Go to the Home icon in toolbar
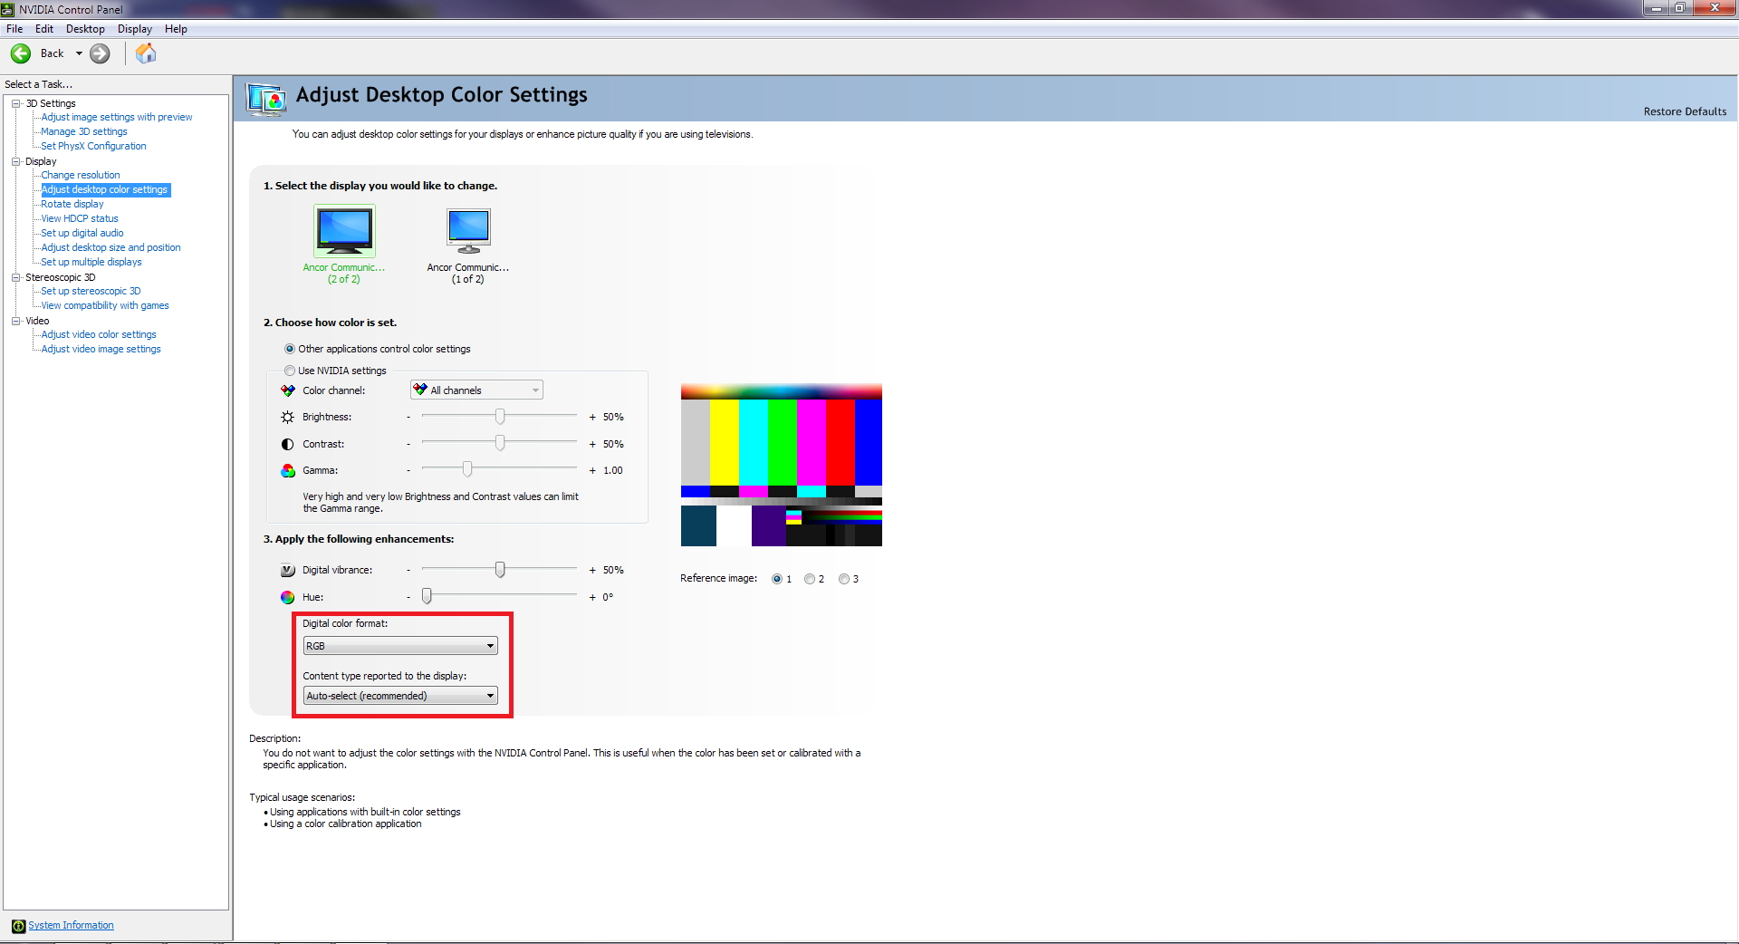 coord(146,53)
